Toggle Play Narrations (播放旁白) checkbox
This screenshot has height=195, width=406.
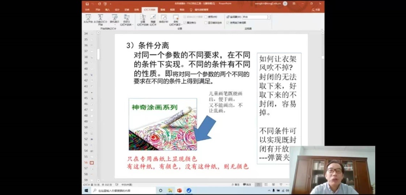pos(185,23)
